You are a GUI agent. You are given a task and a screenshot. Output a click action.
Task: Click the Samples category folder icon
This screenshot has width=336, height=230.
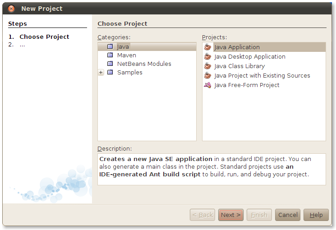pos(110,72)
